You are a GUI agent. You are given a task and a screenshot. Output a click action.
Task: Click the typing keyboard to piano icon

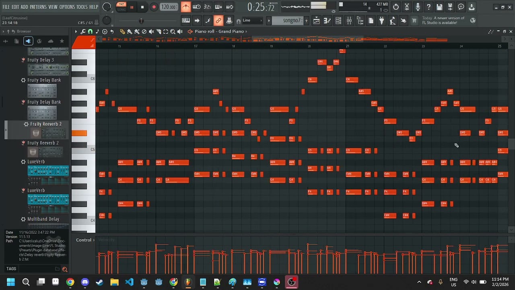[186, 21]
